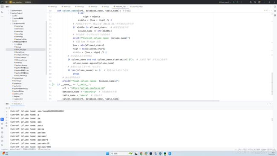Open the Project tool window icon
The width and height of the screenshot is (277, 156).
pyautogui.click(x=2, y=7)
